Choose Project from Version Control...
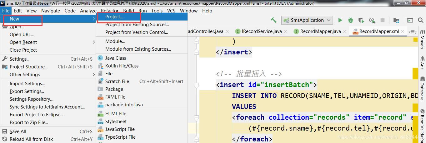The height and width of the screenshot is (143, 426). [x=142, y=32]
